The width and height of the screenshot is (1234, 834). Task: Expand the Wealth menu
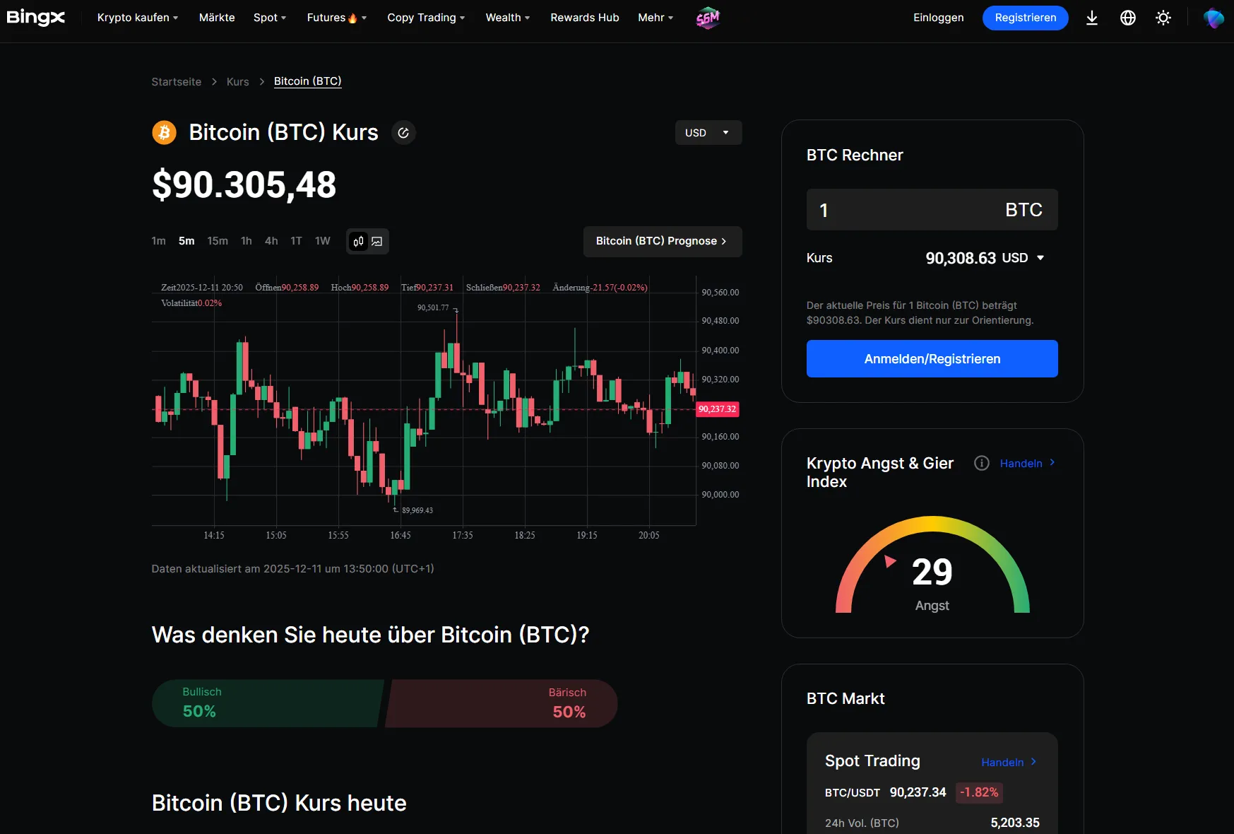tap(508, 18)
